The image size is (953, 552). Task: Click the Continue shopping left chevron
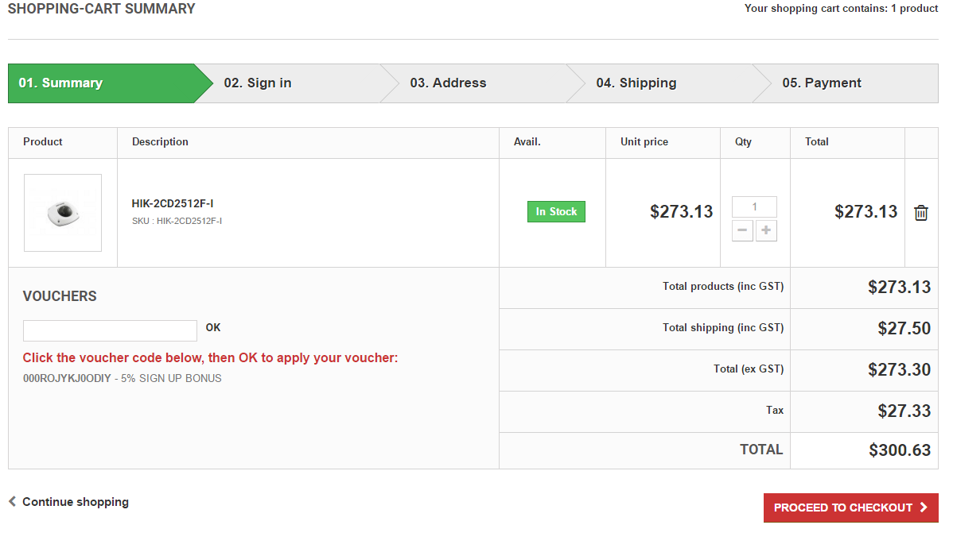[12, 501]
